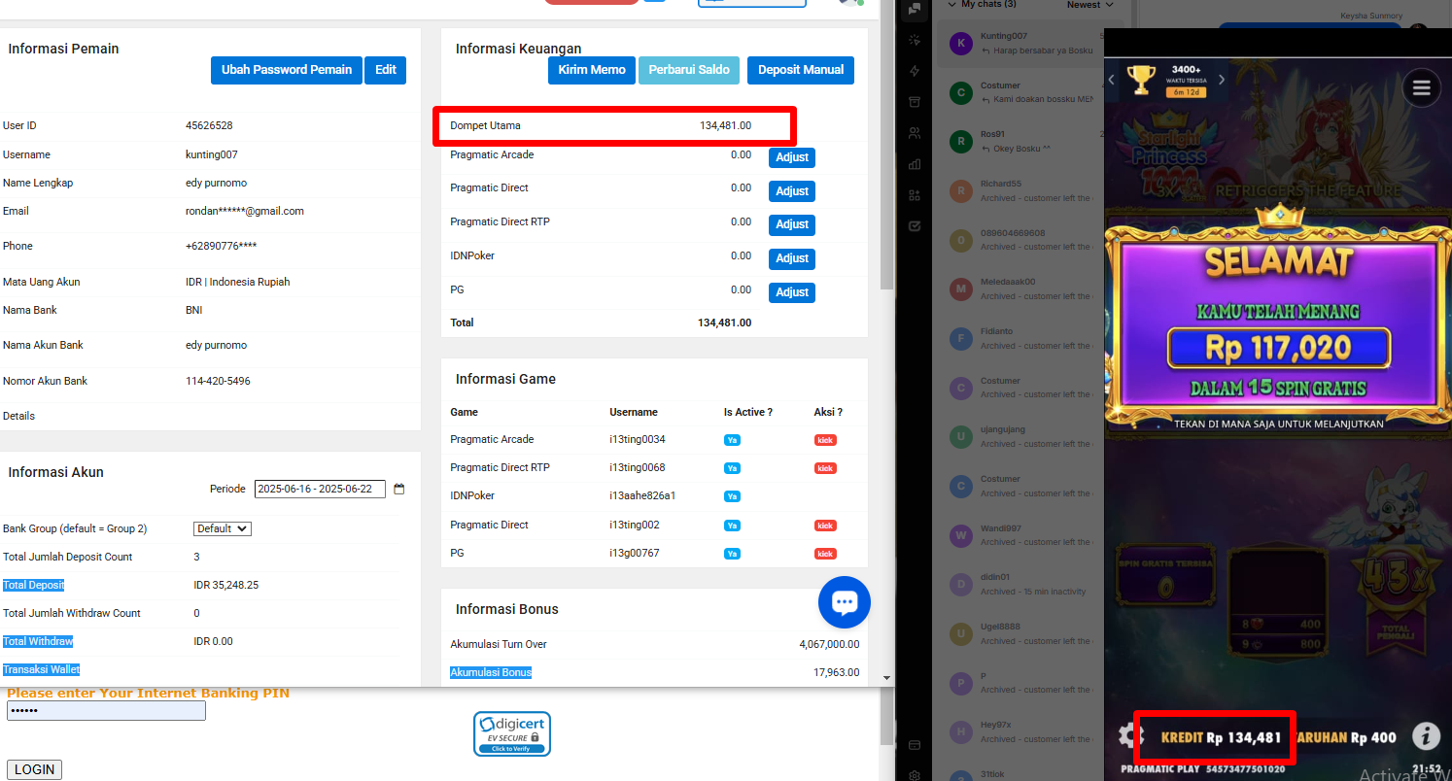This screenshot has width=1452, height=781.
Task: Open the hamburger menu in the slot game
Action: 1422,88
